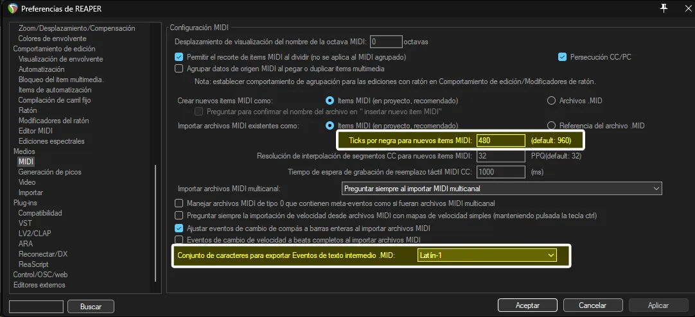
Task: Select Items de automatización in the tree
Action: point(55,90)
